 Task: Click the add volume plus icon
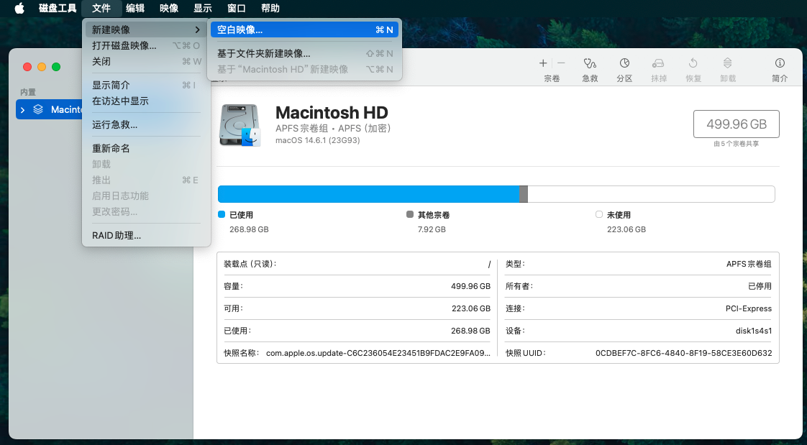pyautogui.click(x=543, y=63)
